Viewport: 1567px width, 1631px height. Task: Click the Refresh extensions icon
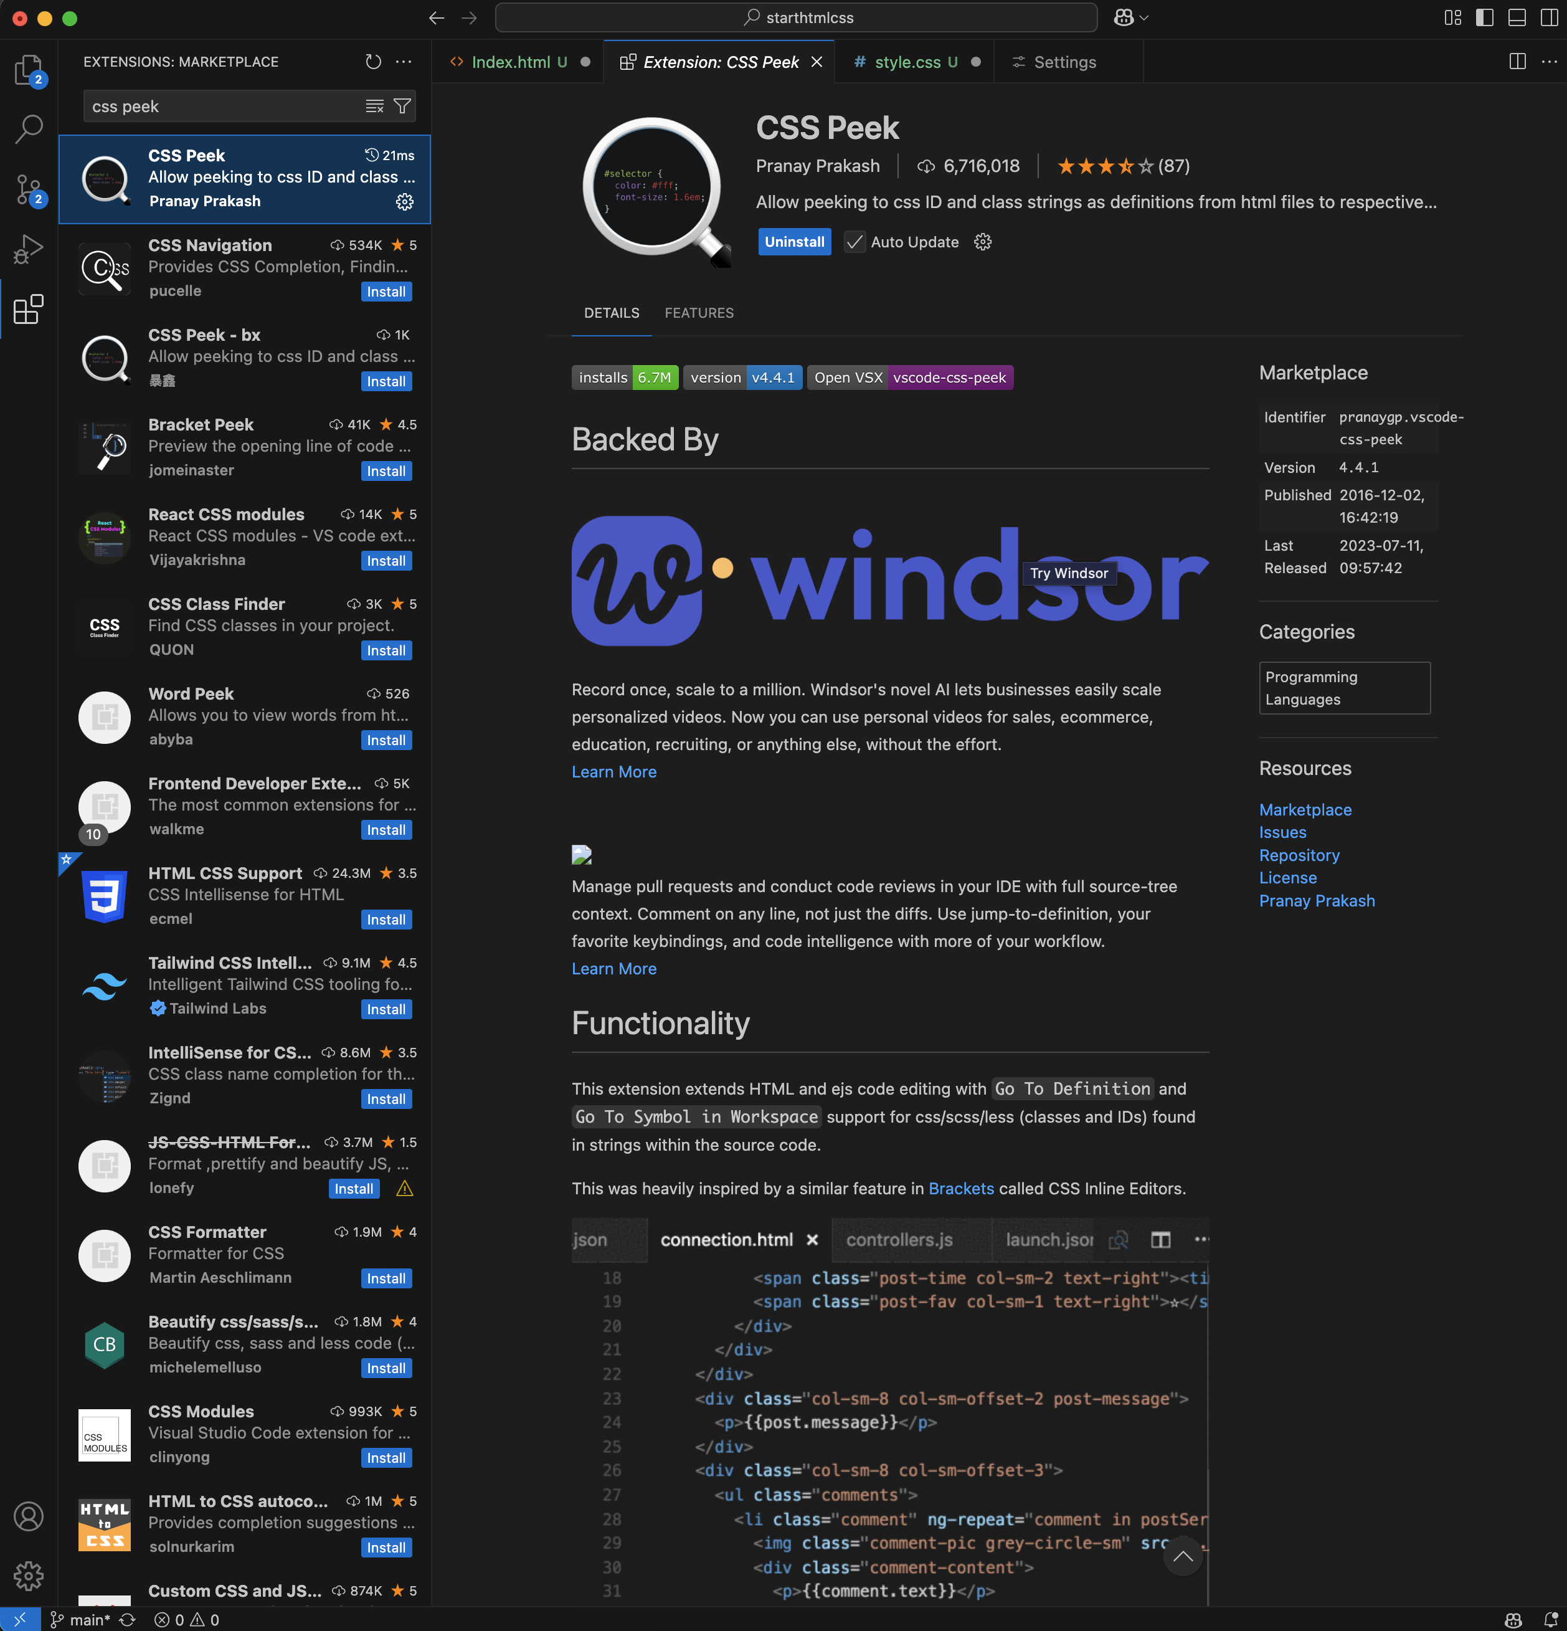pyautogui.click(x=374, y=62)
